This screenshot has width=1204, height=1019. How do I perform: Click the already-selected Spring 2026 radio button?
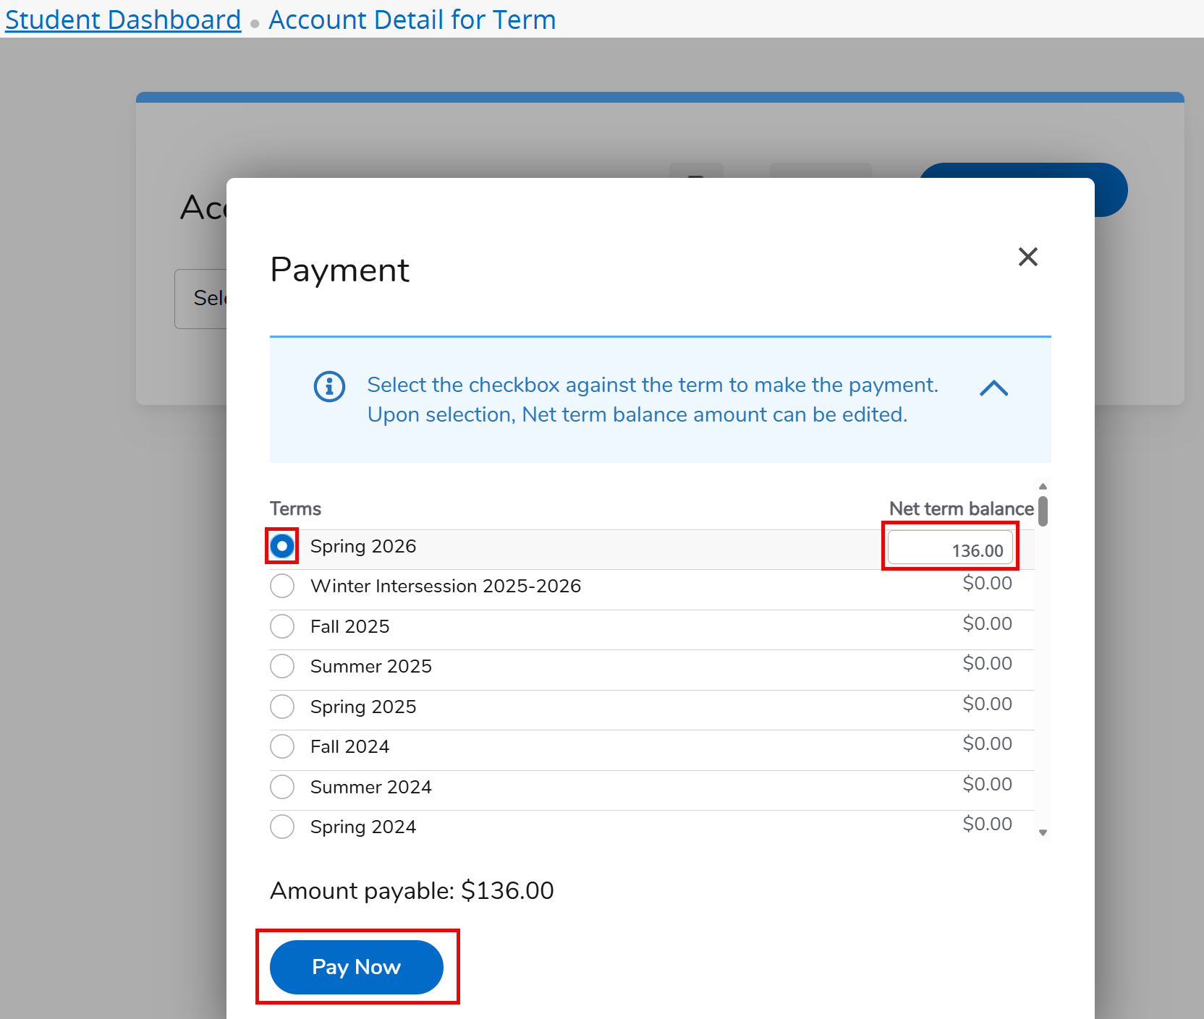point(281,546)
